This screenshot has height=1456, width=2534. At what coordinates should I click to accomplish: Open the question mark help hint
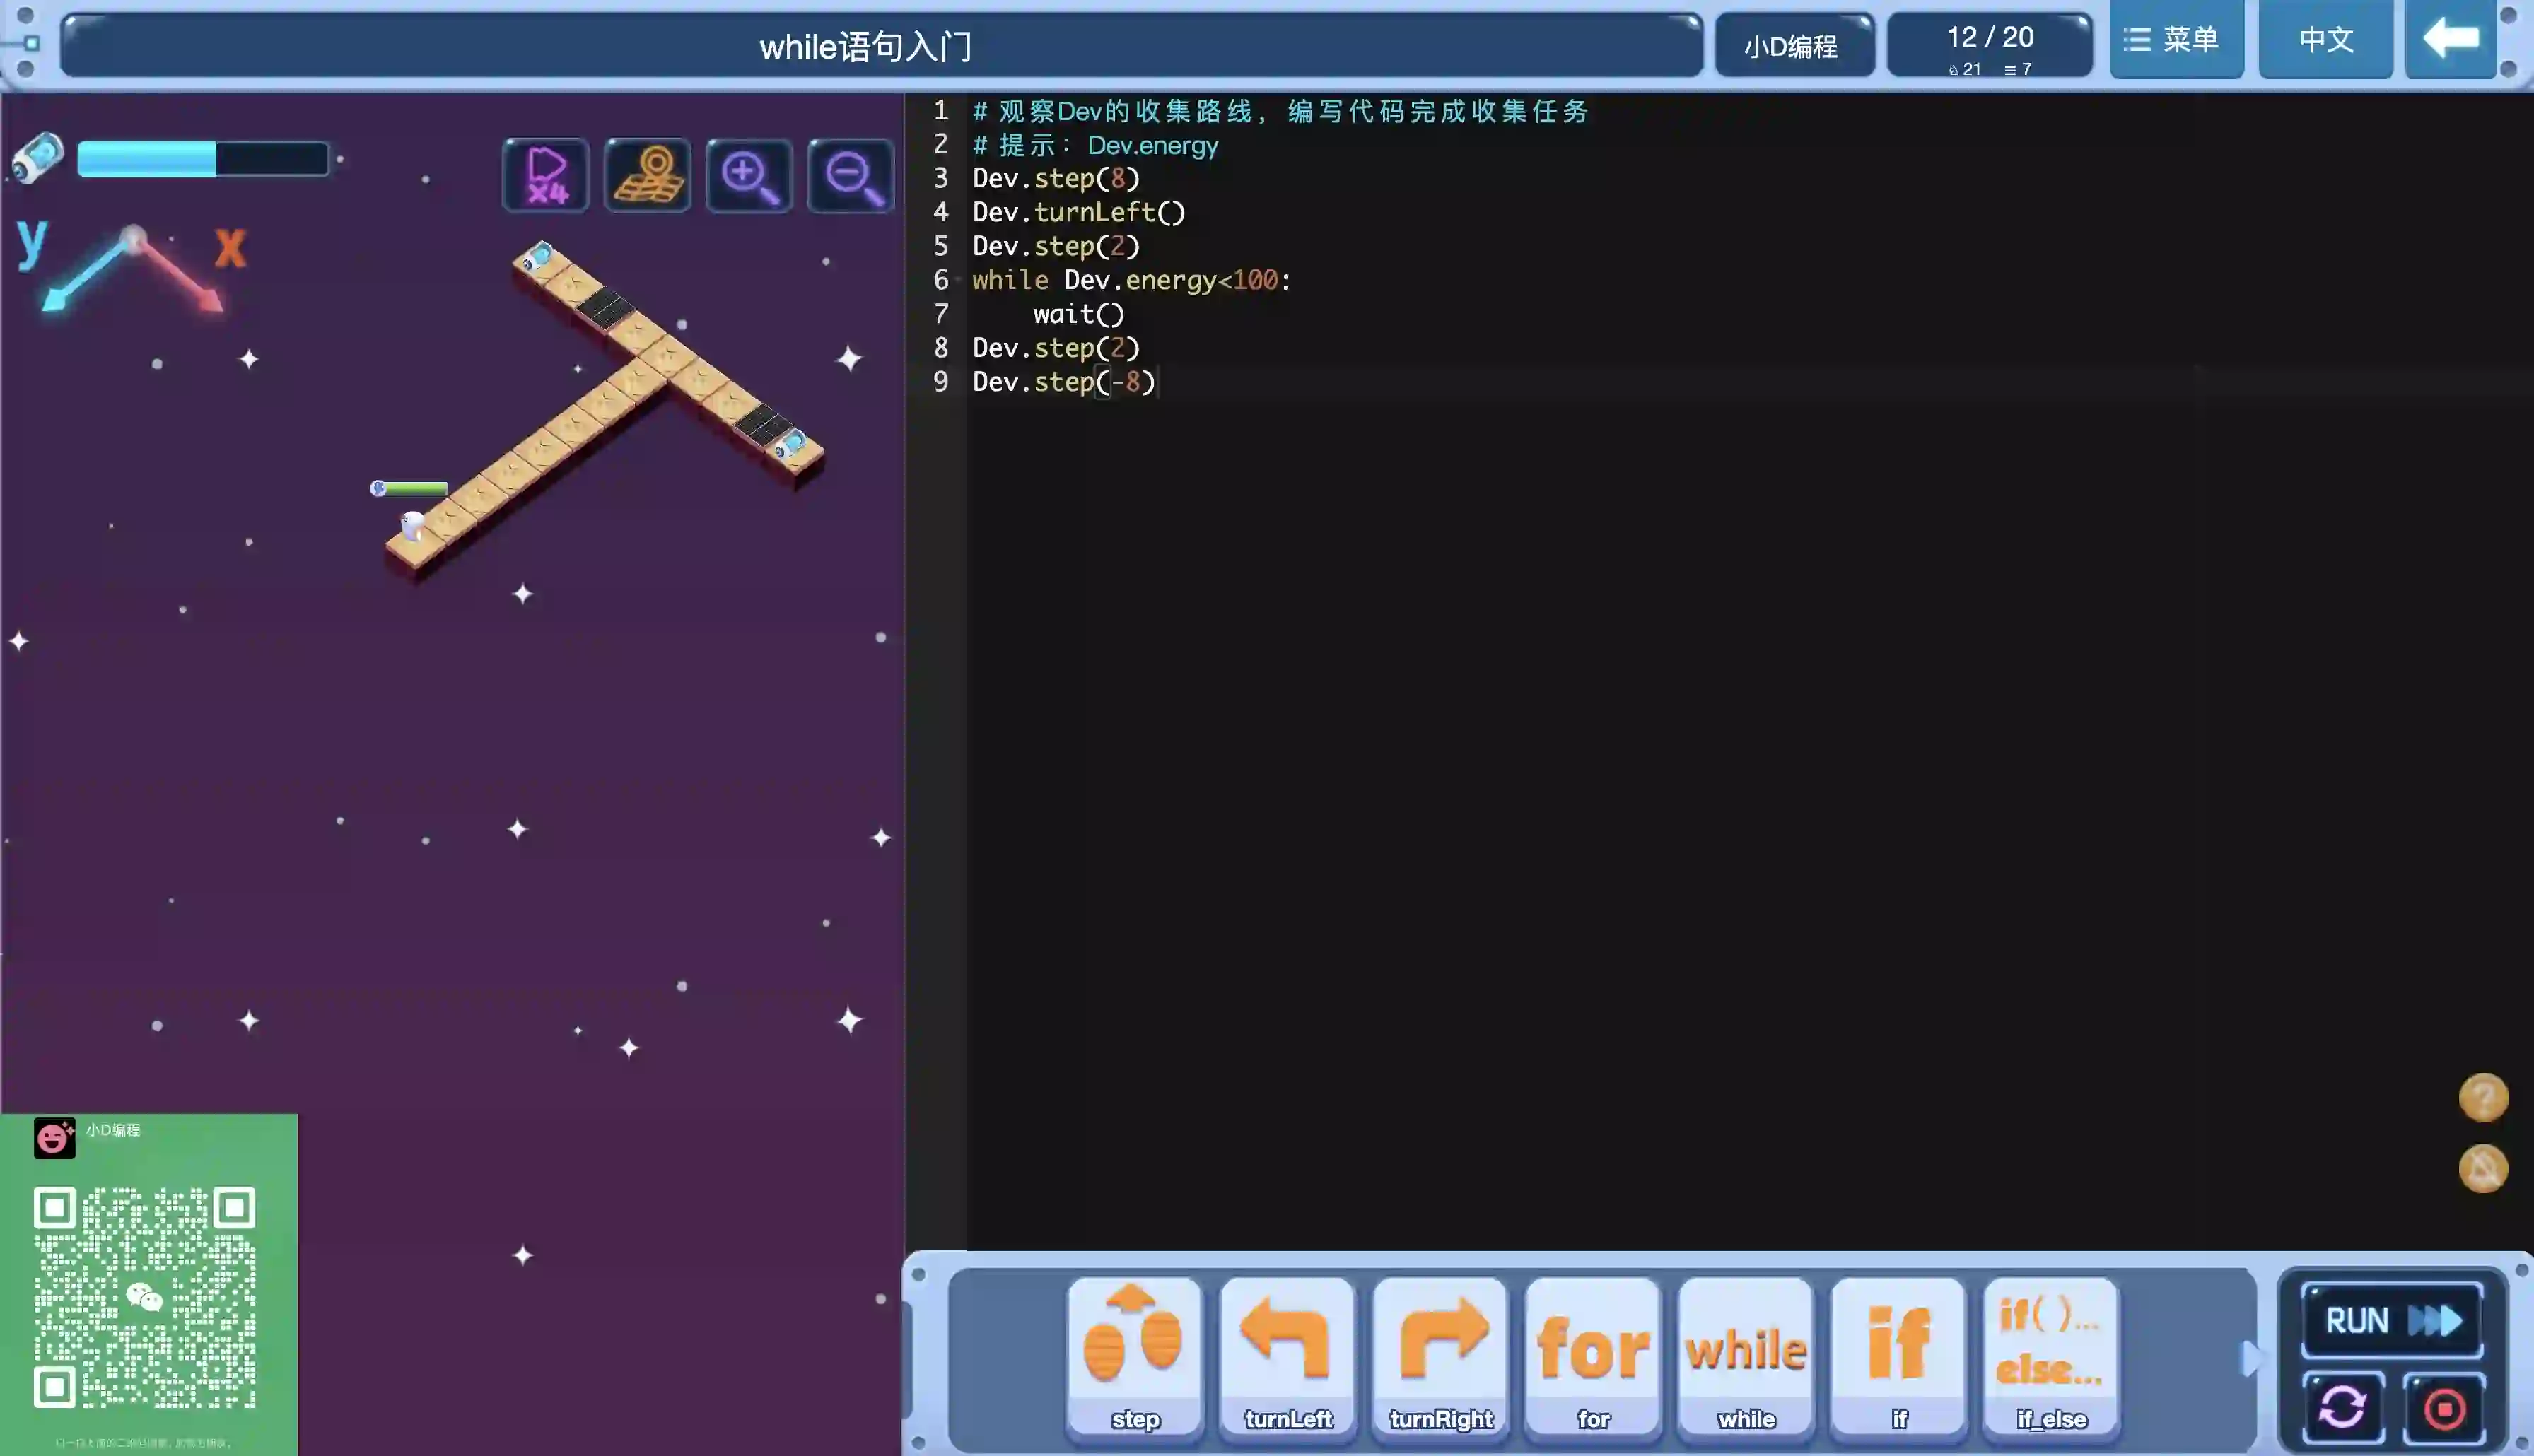coord(2483,1097)
